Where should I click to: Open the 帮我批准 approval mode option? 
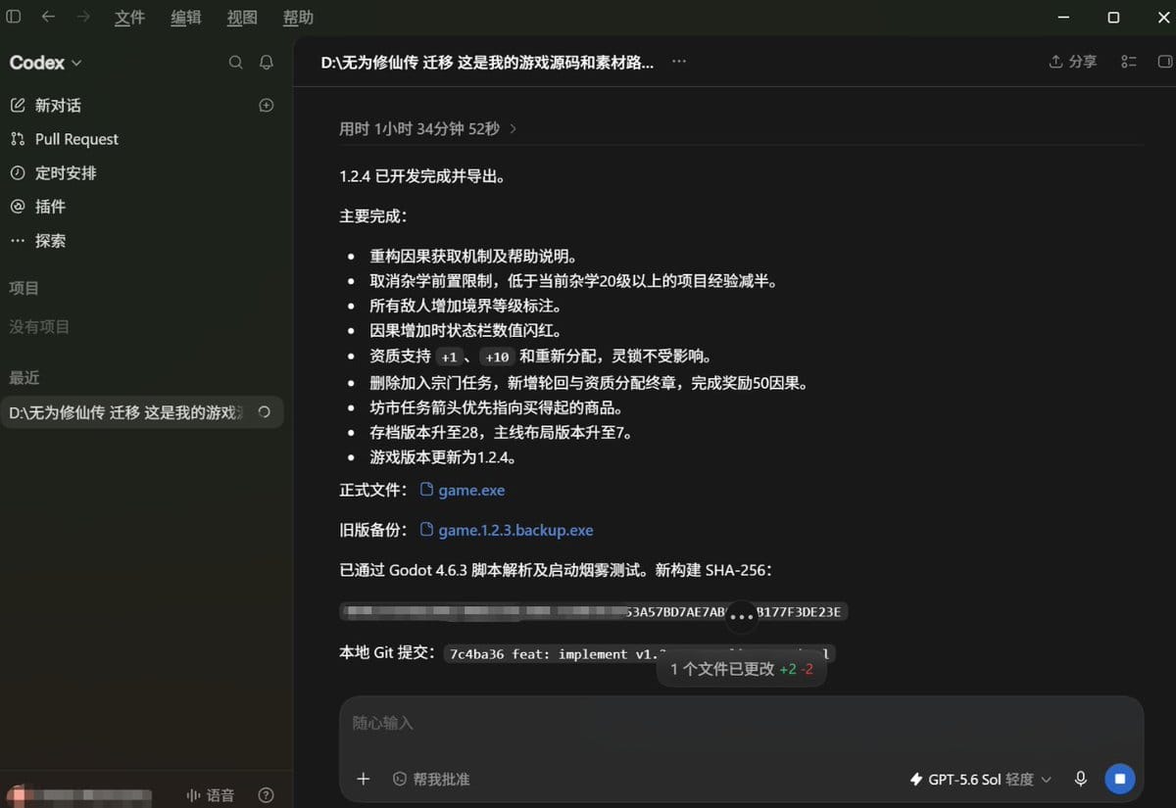431,779
